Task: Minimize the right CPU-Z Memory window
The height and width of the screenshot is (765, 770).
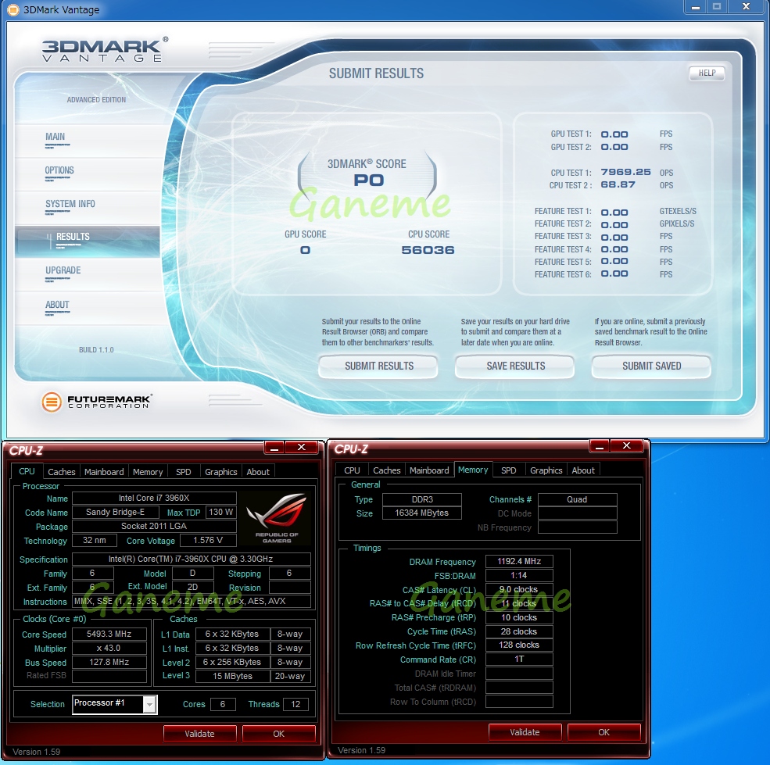Action: 599,446
